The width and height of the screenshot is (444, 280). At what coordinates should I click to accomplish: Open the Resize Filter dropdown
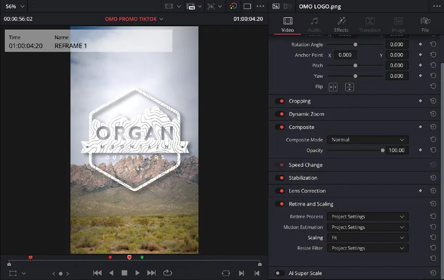click(x=367, y=248)
